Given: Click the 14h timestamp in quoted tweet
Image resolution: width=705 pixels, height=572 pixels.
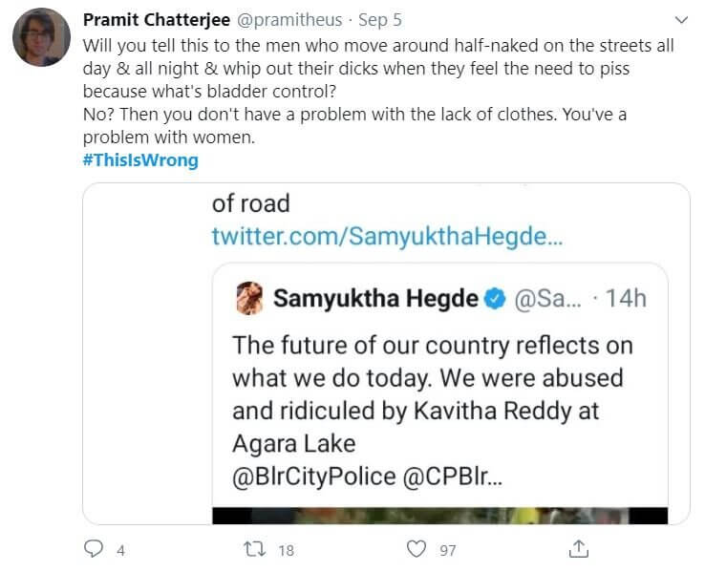Looking at the screenshot, I should [x=626, y=298].
